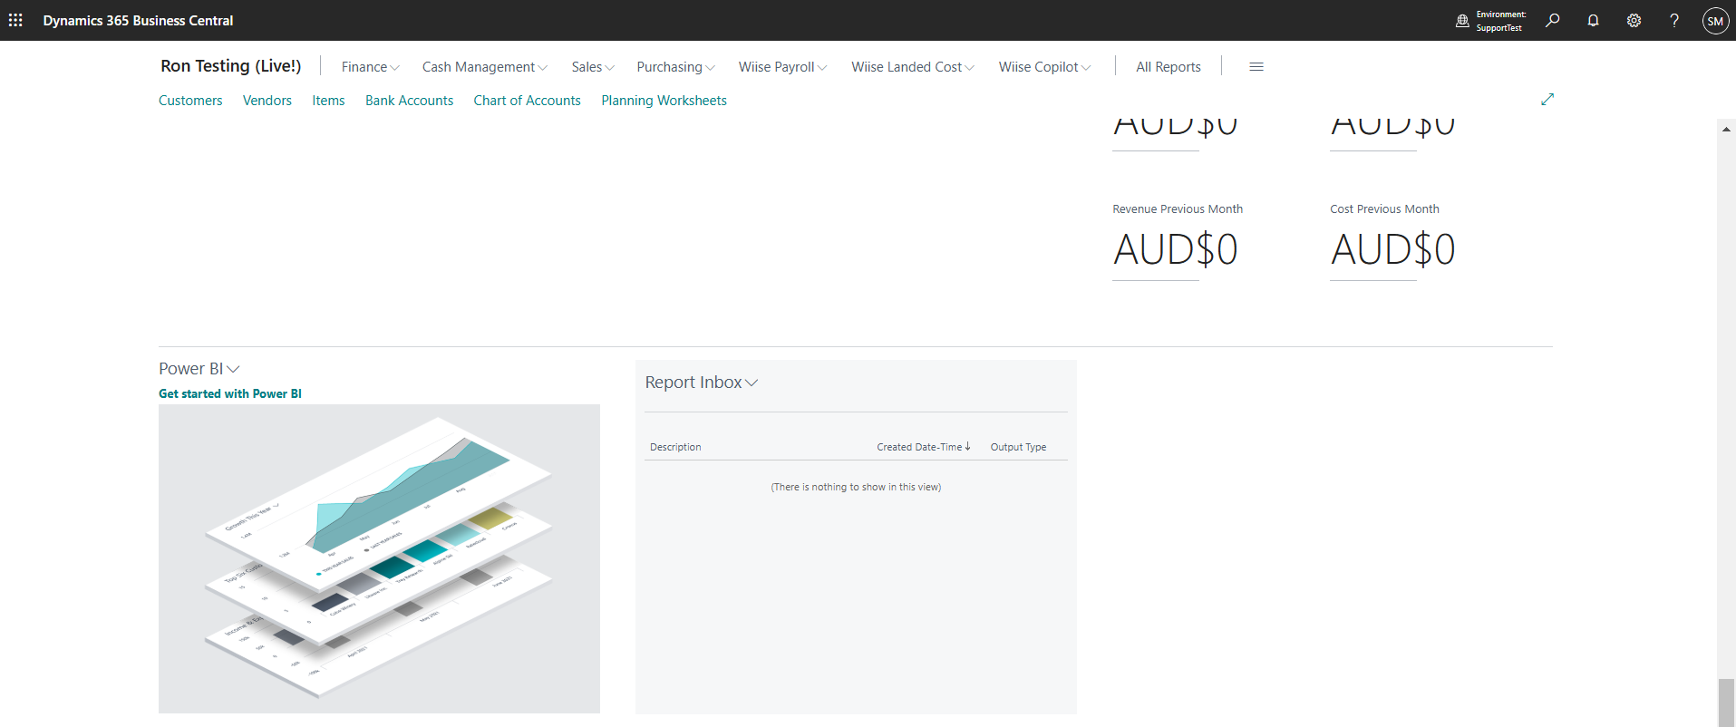Expand the Wiise Landed Cost menu
The width and height of the screenshot is (1736, 727).
(913, 67)
